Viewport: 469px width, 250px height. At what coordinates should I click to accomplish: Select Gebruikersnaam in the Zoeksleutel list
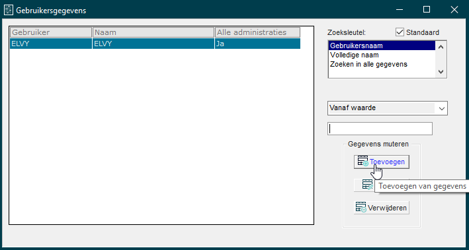382,46
